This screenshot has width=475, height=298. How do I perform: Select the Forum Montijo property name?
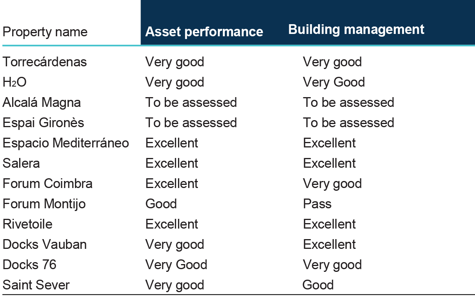44,204
